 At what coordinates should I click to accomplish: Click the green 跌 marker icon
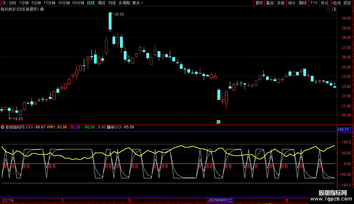pos(218,122)
